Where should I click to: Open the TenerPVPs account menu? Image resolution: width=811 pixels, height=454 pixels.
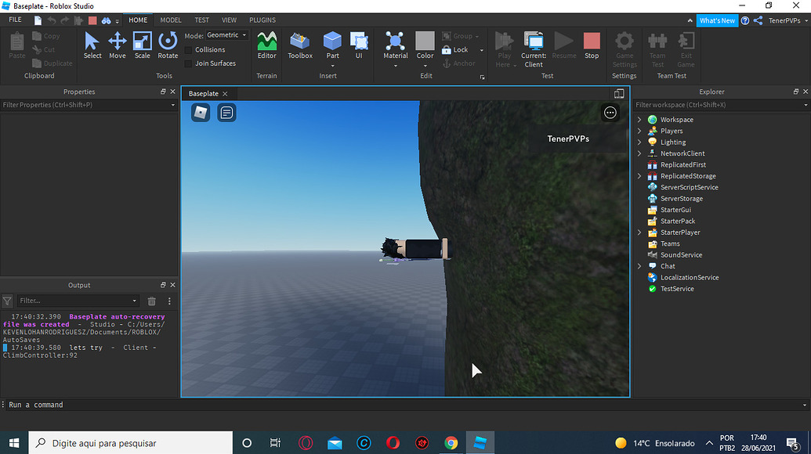(788, 20)
